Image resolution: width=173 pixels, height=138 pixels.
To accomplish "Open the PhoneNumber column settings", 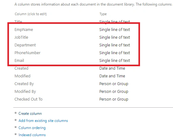I will [27, 53].
